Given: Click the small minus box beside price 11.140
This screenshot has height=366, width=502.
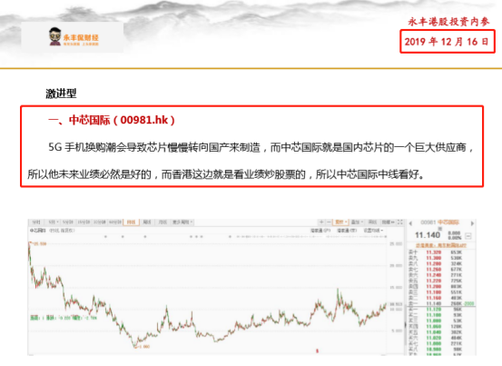Looking at the screenshot, I should coord(468,236).
